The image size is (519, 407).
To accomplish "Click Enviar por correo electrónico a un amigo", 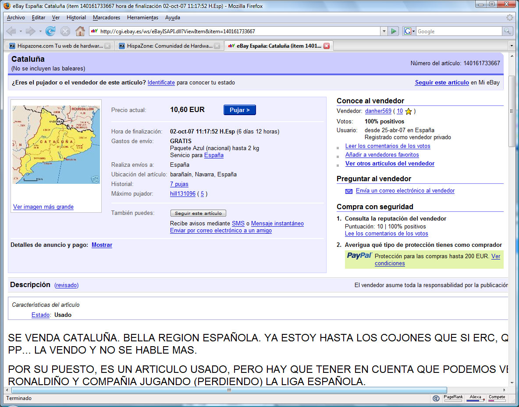I will (221, 231).
